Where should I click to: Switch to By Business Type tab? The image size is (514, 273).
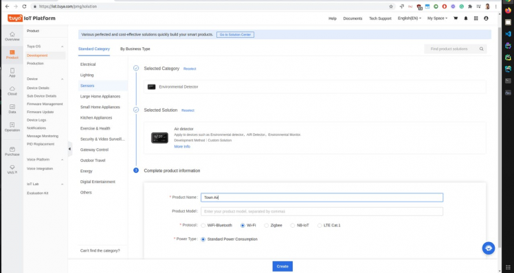135,49
